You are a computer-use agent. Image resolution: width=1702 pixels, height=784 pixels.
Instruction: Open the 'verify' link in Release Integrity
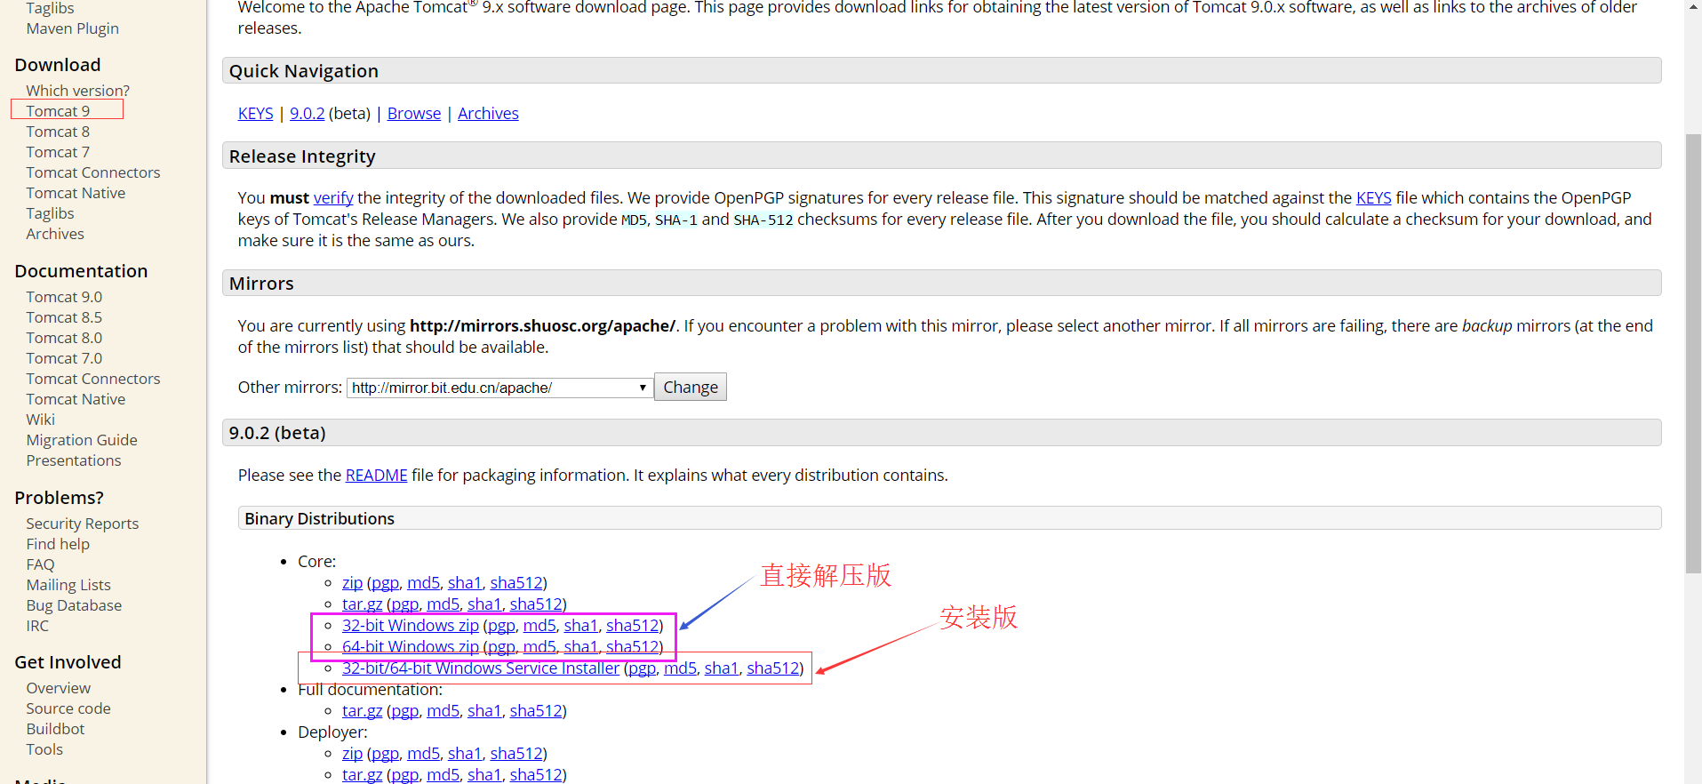tap(333, 198)
